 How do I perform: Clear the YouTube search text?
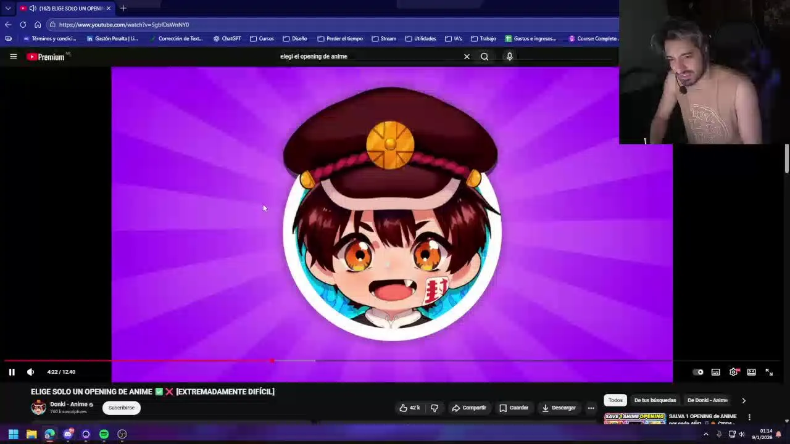(x=467, y=57)
